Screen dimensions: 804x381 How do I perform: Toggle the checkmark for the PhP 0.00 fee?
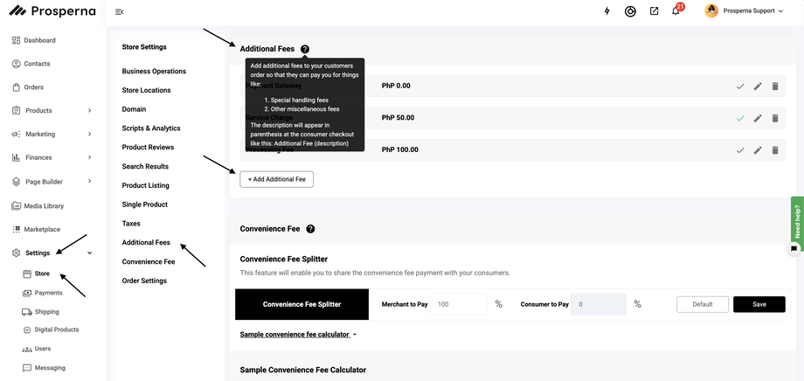pos(740,87)
